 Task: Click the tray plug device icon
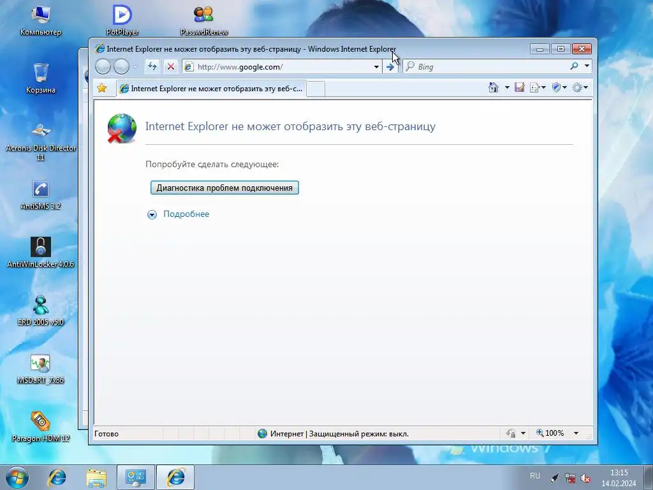(x=555, y=478)
